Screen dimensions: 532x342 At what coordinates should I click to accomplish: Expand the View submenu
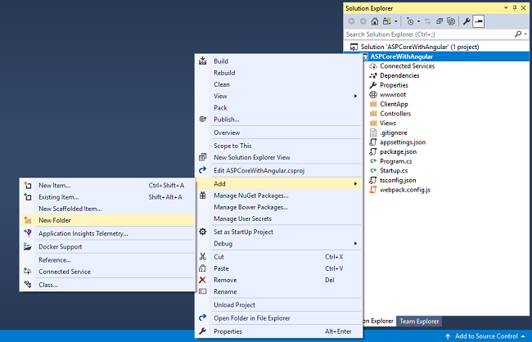(278, 96)
